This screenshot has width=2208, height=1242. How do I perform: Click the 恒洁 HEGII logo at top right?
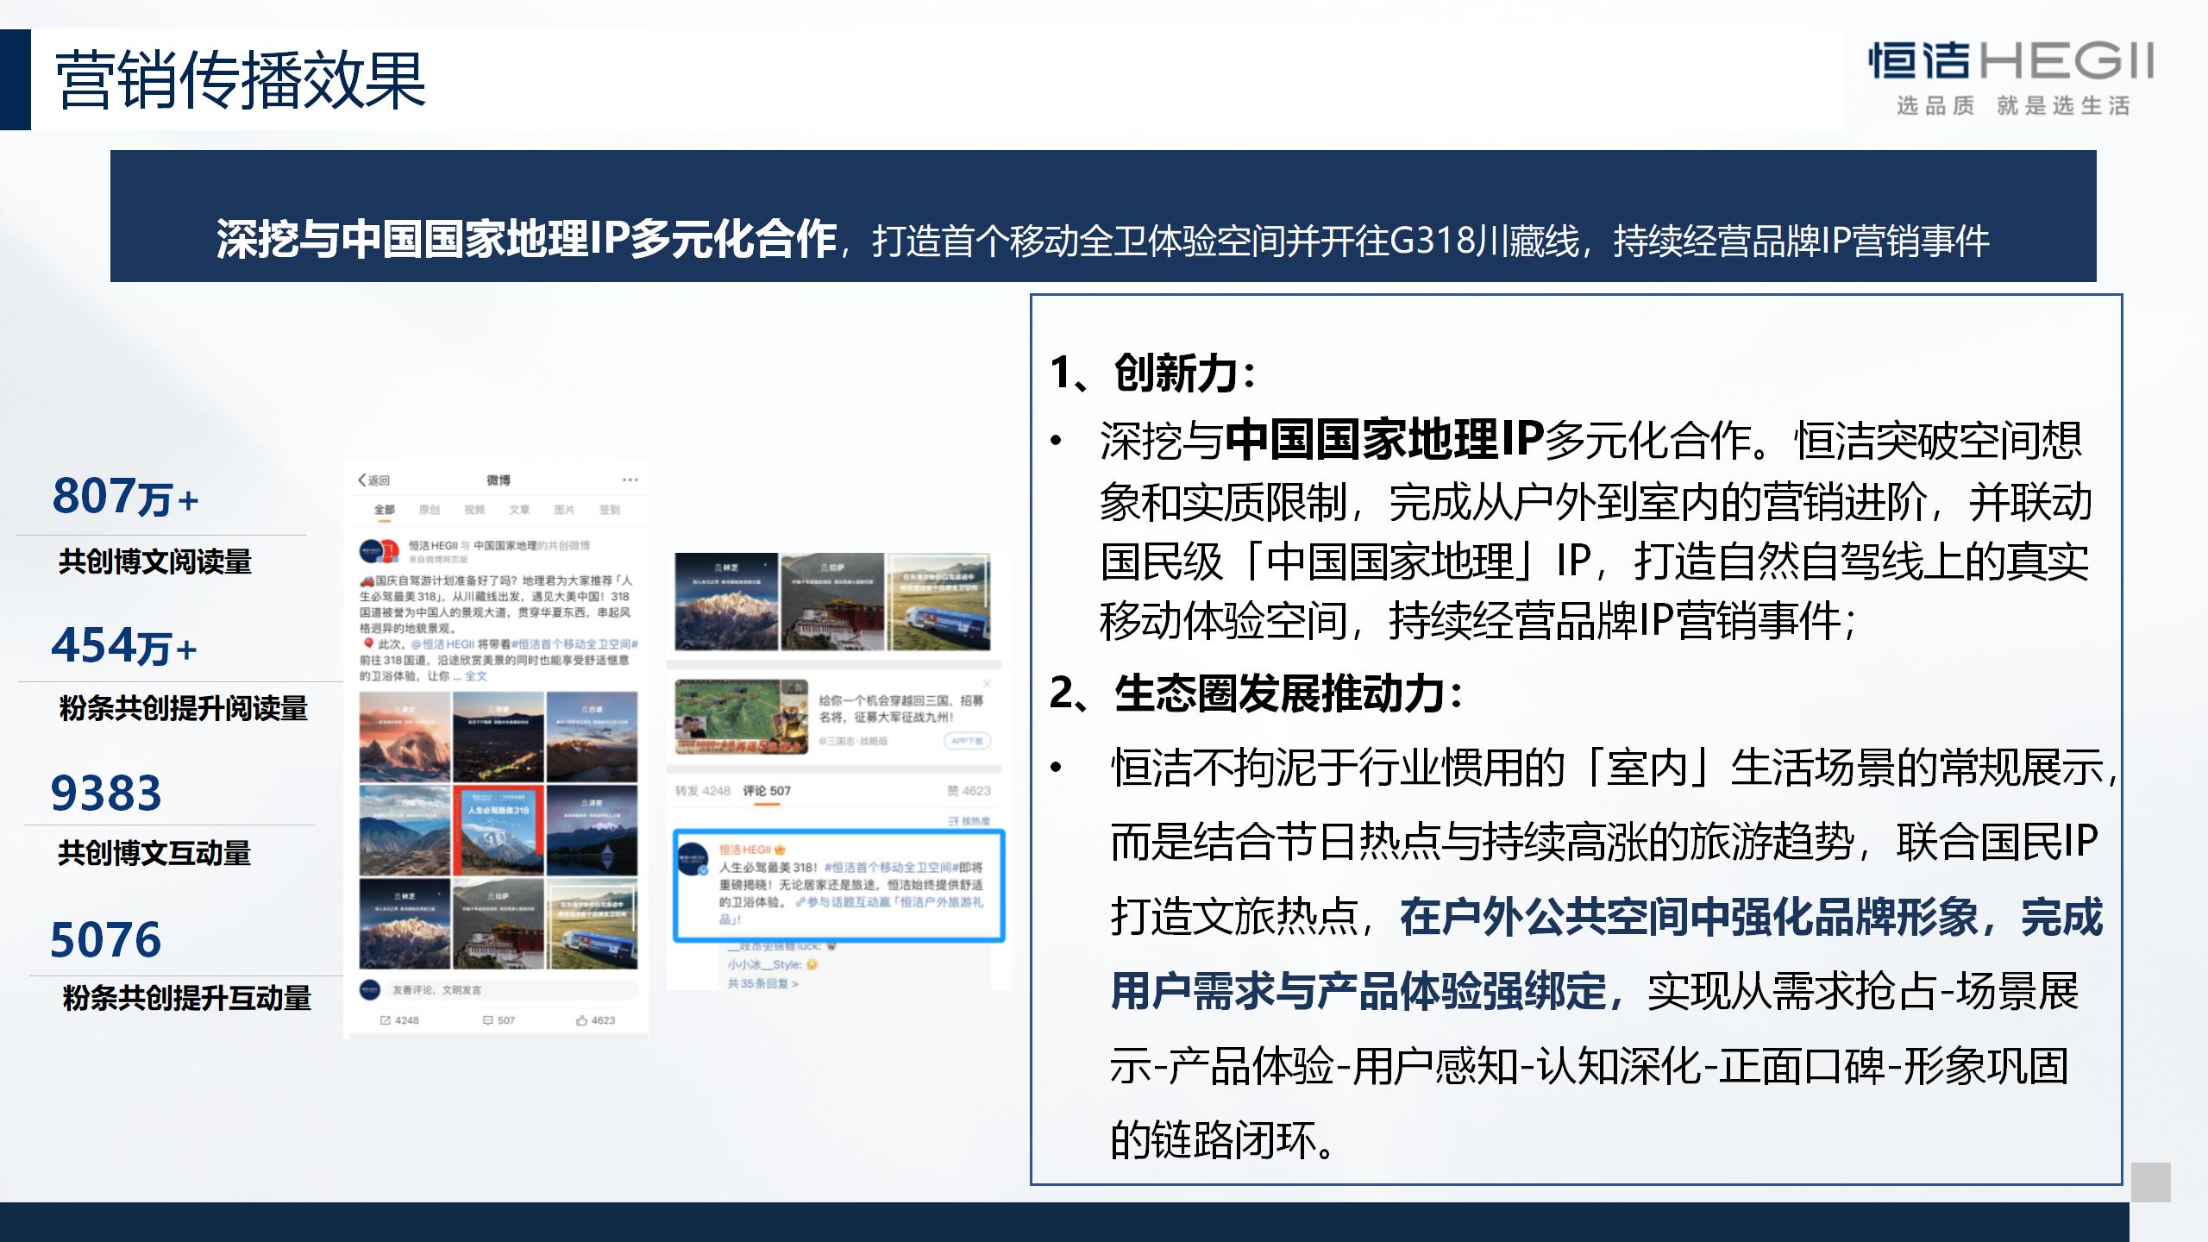(2010, 61)
